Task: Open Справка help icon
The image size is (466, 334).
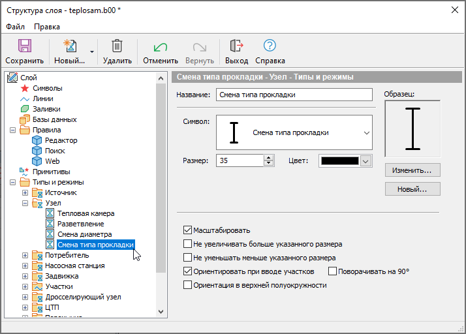Action: (x=270, y=46)
